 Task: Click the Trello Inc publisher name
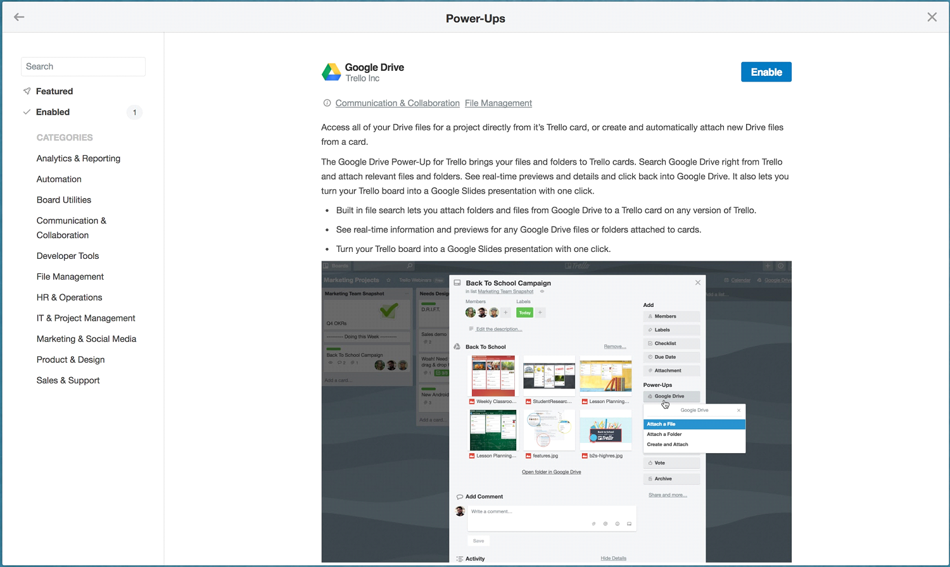click(x=362, y=78)
